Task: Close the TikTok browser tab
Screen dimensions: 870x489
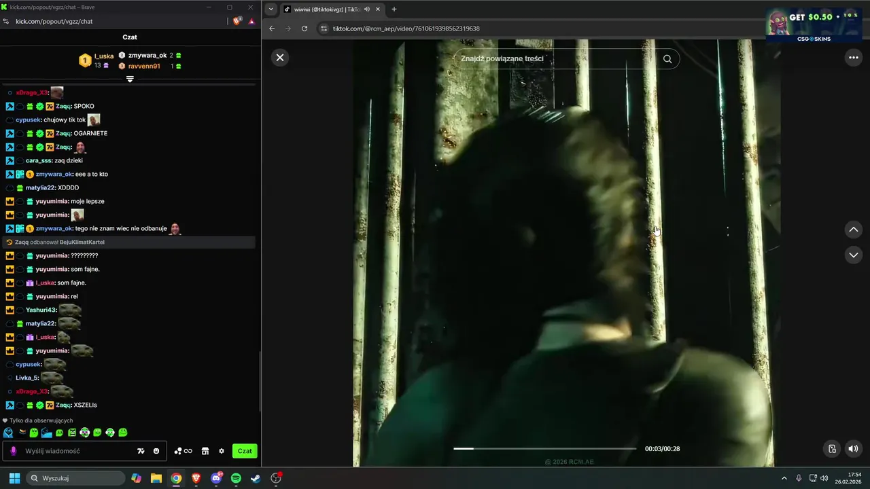Action: (x=378, y=9)
